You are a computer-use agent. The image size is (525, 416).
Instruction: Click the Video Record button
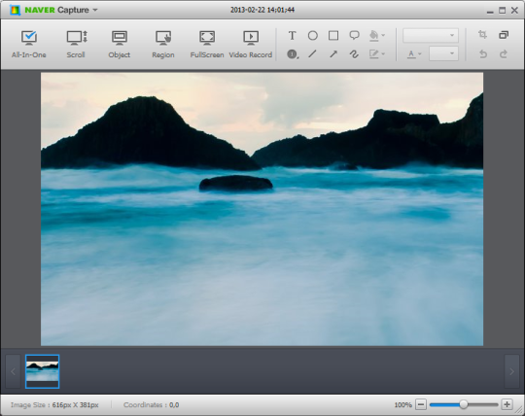[x=251, y=44]
